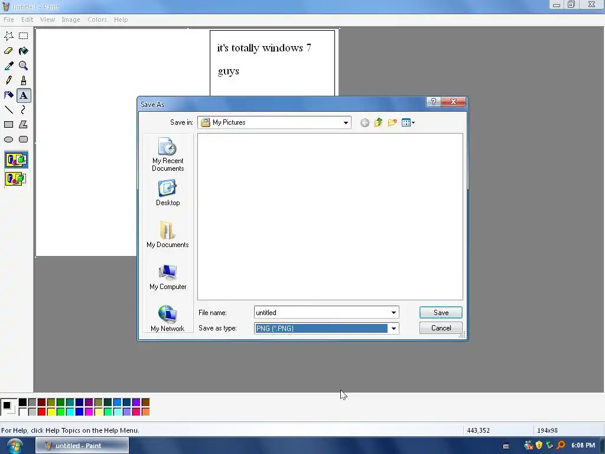605x454 pixels.
Task: Open My Recent Documents in places bar
Action: (168, 154)
